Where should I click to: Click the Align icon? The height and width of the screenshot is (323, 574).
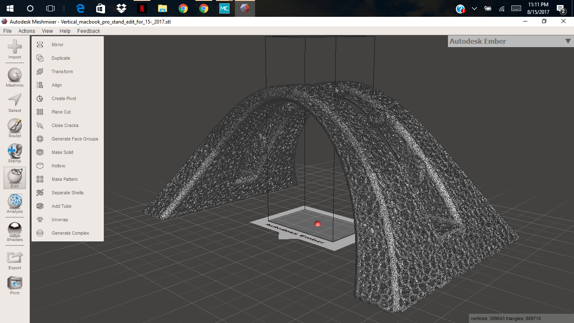pyautogui.click(x=40, y=85)
